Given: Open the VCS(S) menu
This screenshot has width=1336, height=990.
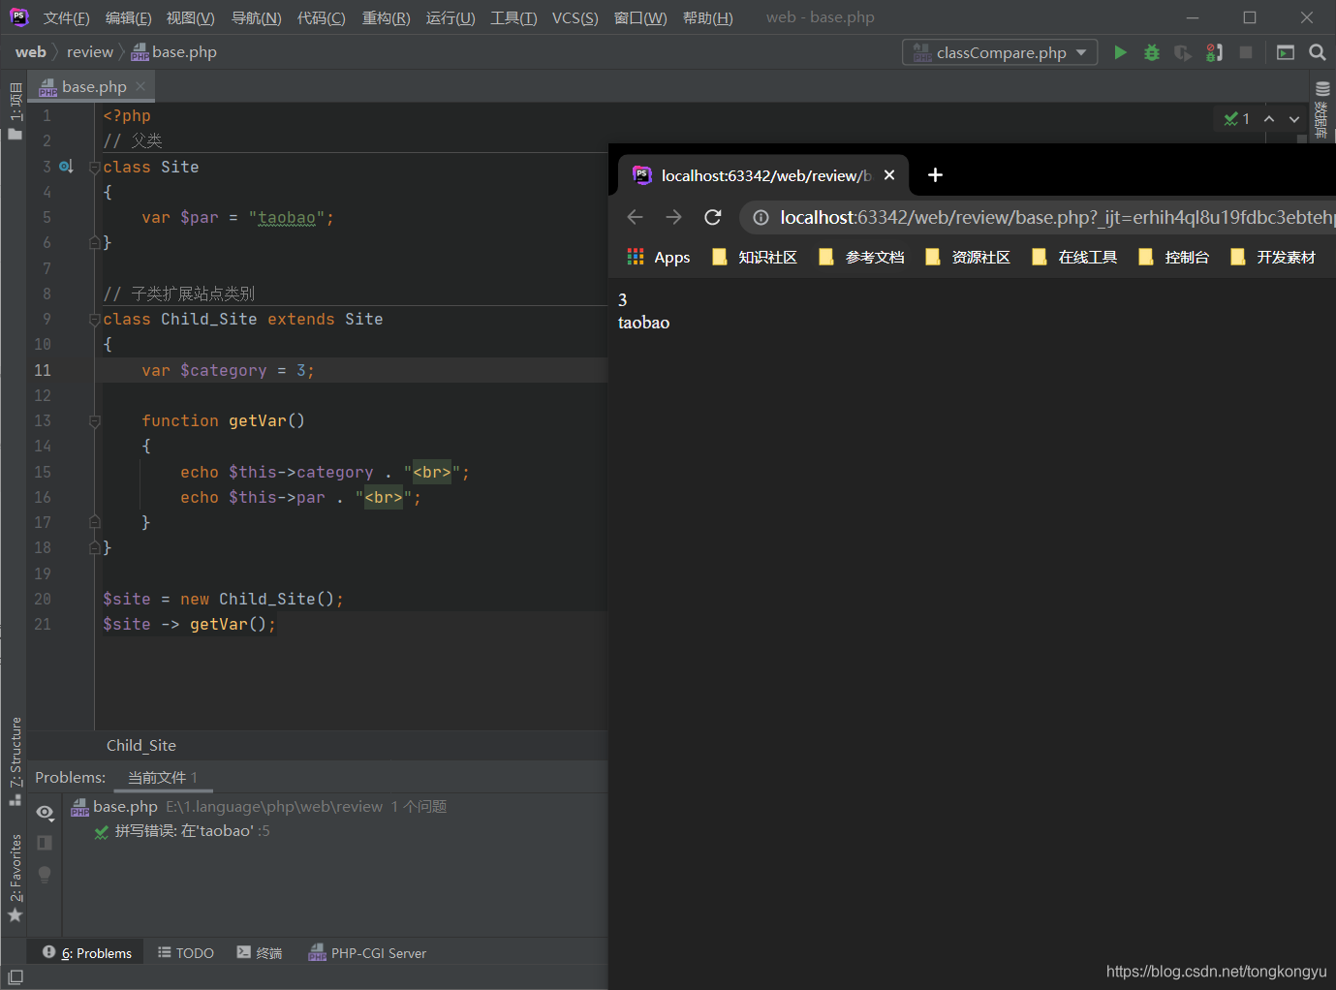Looking at the screenshot, I should [x=575, y=17].
